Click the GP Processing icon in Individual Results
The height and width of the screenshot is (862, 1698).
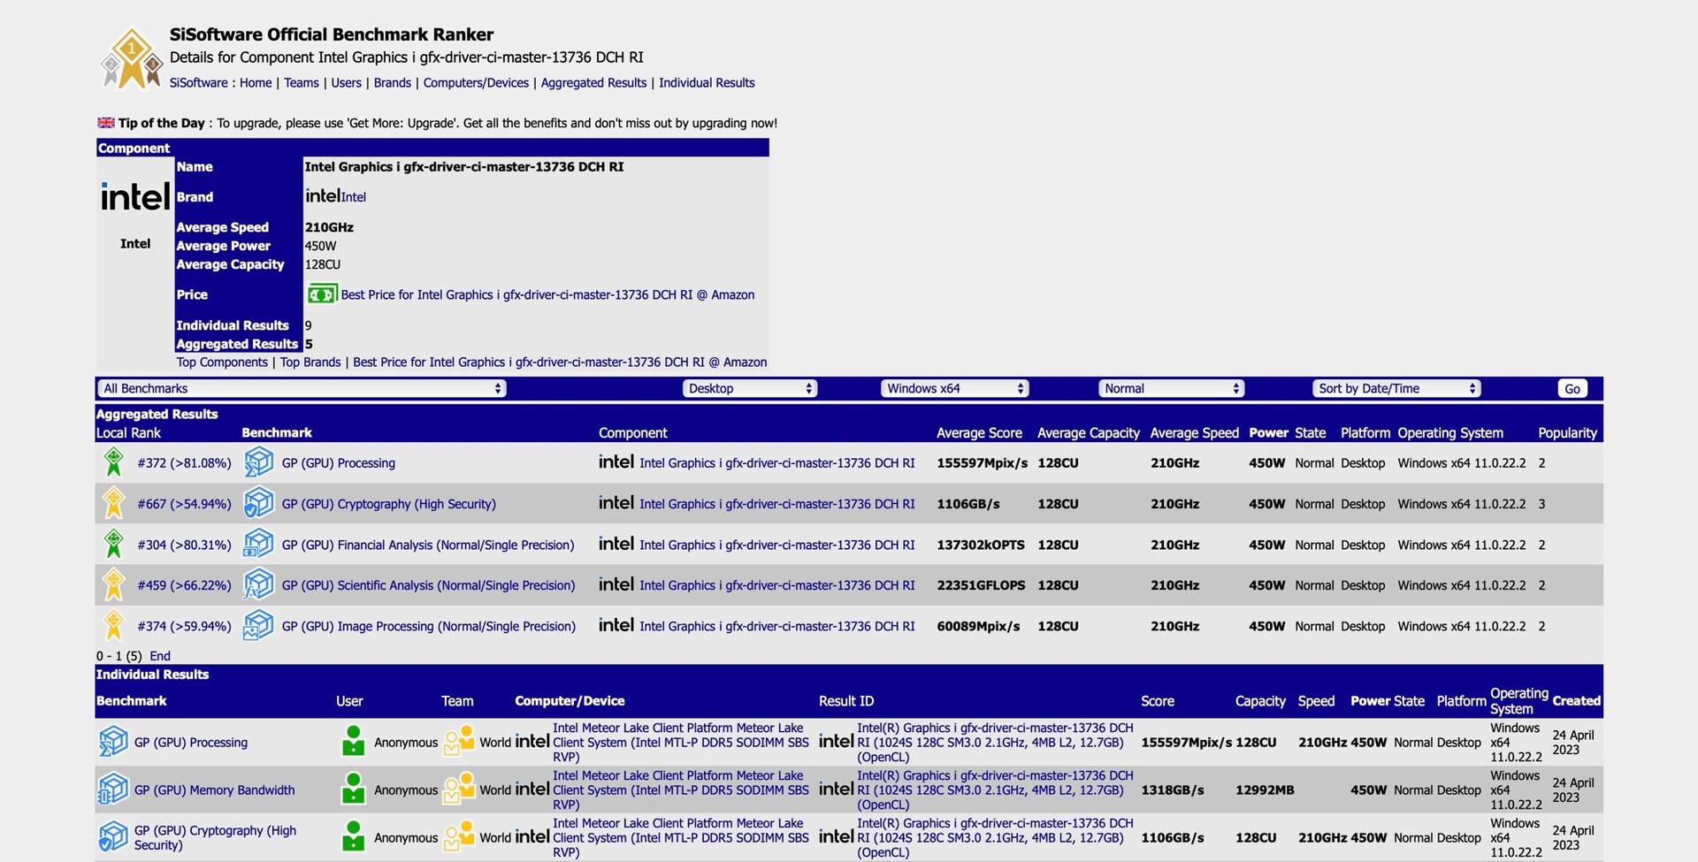pos(113,742)
